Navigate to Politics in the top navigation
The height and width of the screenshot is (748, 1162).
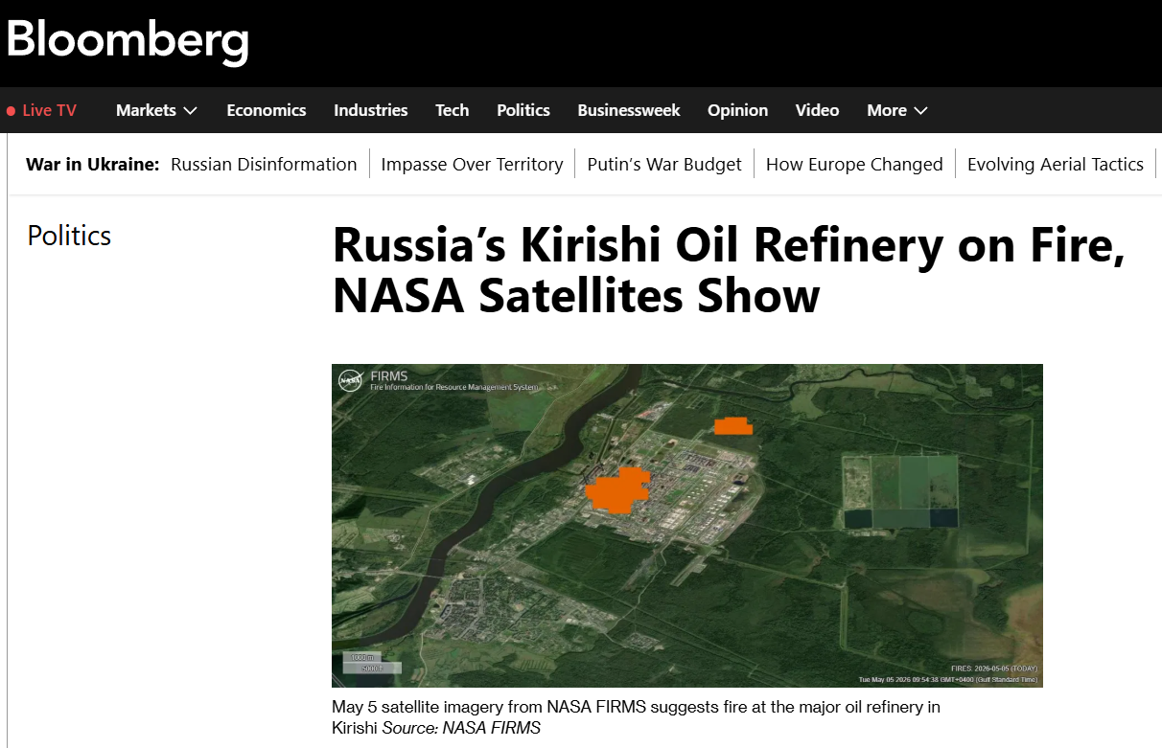point(523,110)
